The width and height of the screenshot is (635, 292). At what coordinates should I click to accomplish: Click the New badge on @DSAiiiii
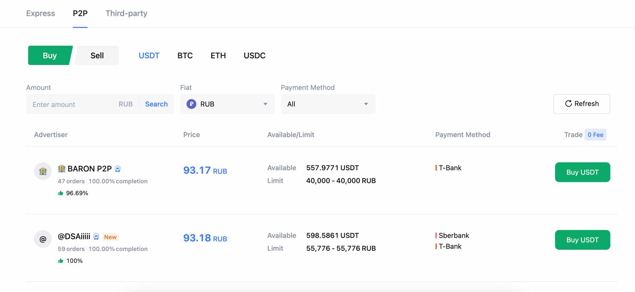click(x=110, y=237)
